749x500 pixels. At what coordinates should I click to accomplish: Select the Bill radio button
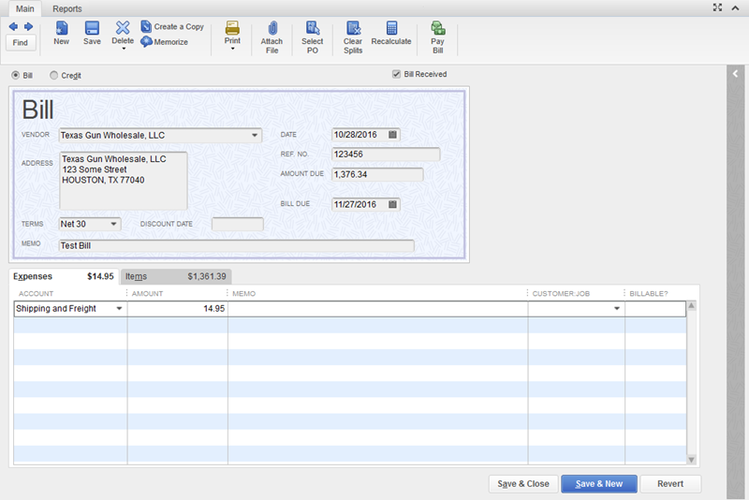(x=16, y=76)
